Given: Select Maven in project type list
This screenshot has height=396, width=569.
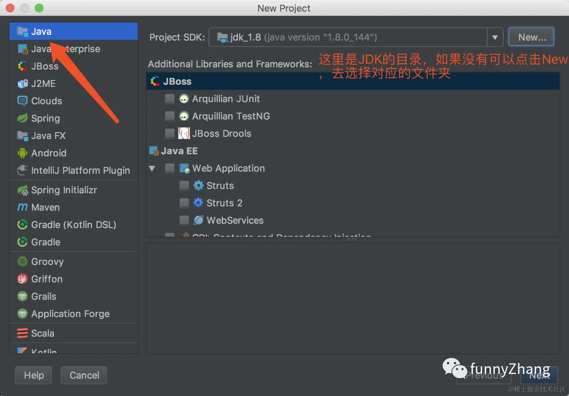Looking at the screenshot, I should pyautogui.click(x=74, y=207).
